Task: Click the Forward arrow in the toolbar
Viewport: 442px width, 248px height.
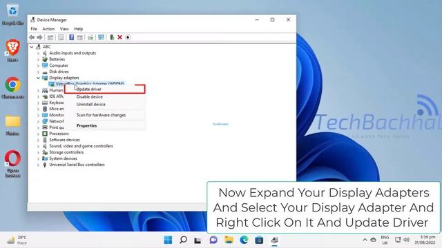Action: tap(40, 37)
